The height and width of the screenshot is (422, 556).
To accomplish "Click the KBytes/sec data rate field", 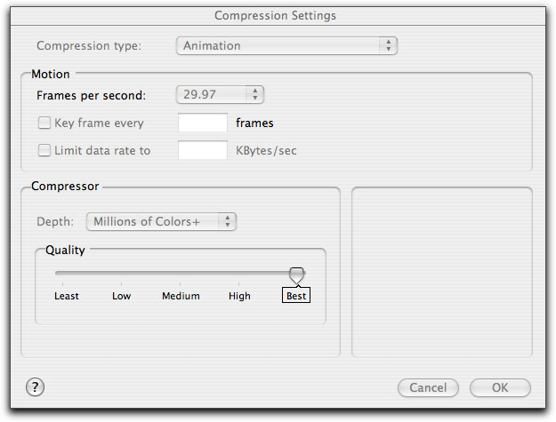I will pos(203,150).
